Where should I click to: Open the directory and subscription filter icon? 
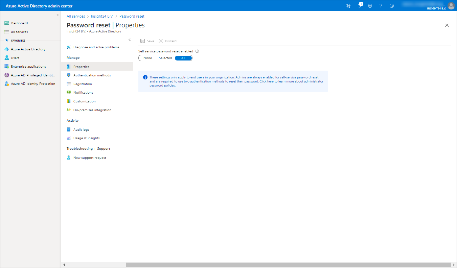348,6
